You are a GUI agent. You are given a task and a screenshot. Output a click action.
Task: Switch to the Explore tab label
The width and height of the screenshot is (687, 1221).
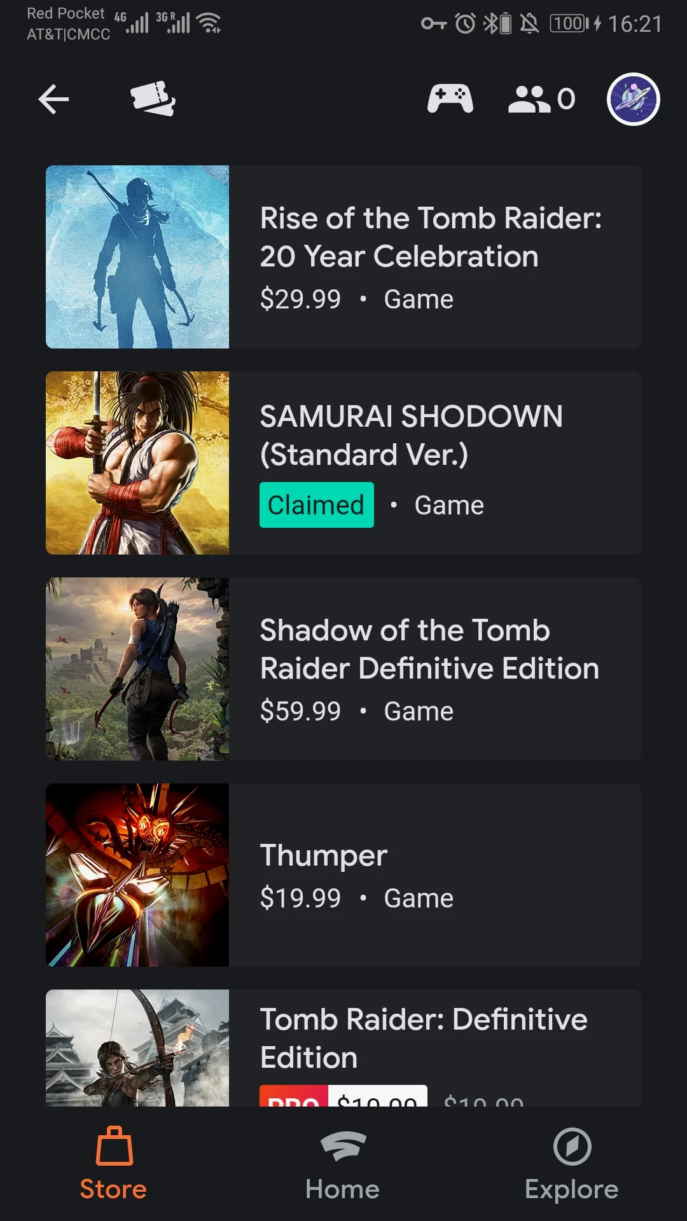click(x=571, y=1189)
